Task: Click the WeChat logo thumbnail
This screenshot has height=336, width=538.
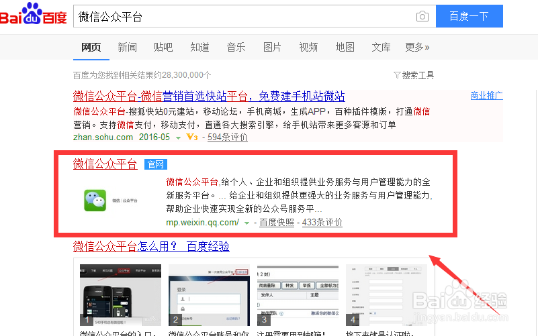Action: coord(95,201)
